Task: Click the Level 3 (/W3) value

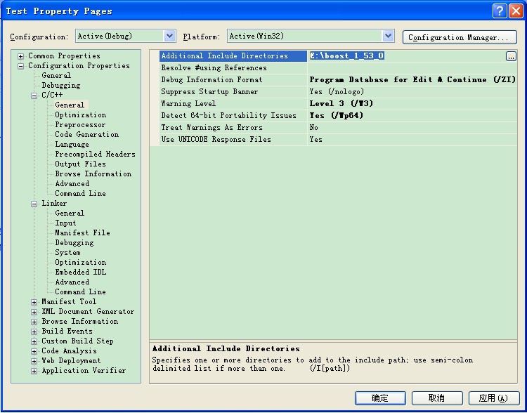Action: pyautogui.click(x=412, y=104)
